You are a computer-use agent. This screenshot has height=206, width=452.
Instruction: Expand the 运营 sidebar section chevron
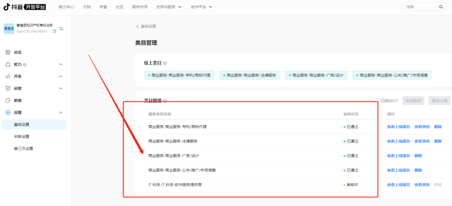click(x=61, y=88)
